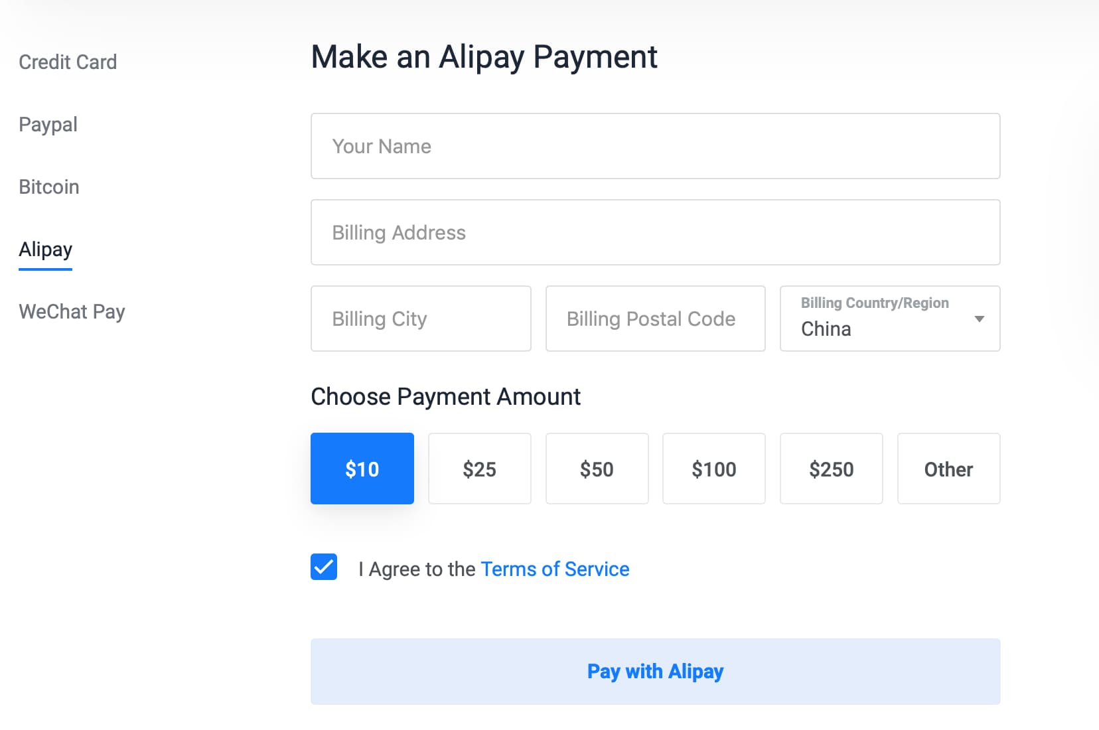Click into the Billing City field
This screenshot has height=730, width=1099.
[x=421, y=319]
